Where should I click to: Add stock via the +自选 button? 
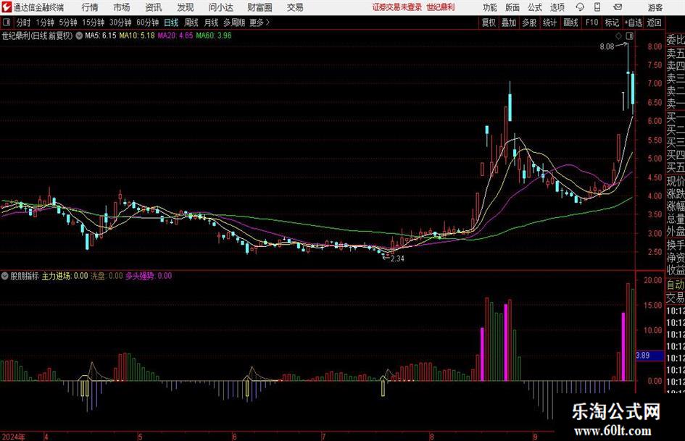pyautogui.click(x=634, y=22)
